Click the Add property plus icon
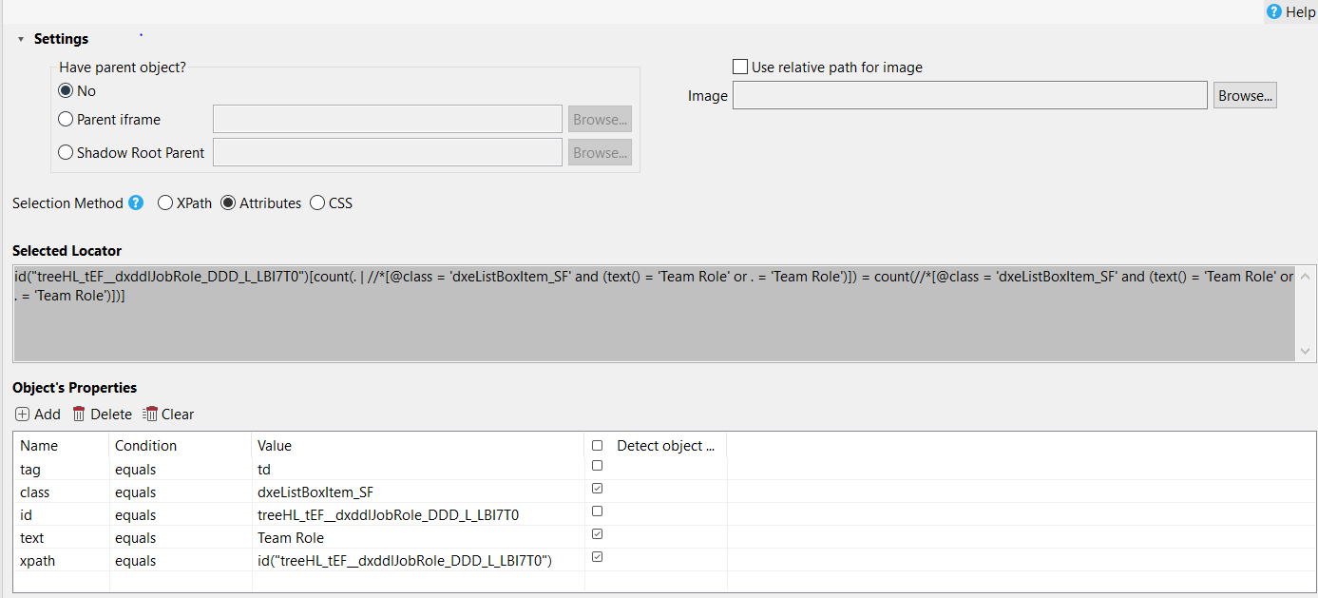Screen dimensions: 1318x598 (x=22, y=415)
